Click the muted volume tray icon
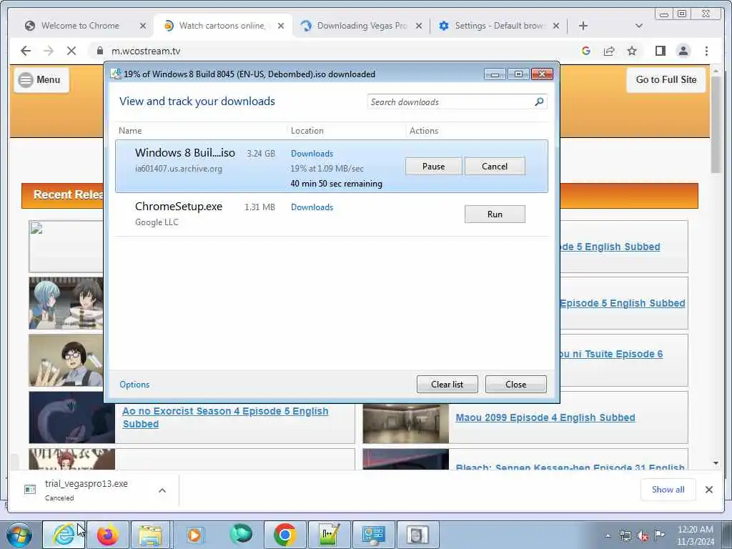 point(643,536)
